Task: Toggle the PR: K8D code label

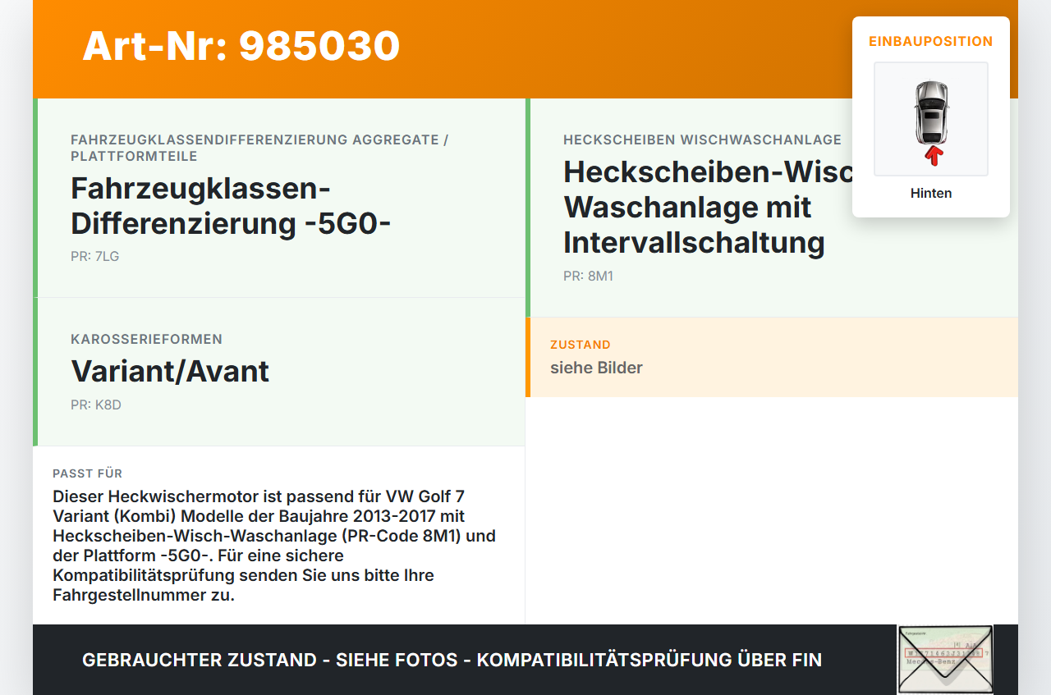Action: click(x=96, y=405)
